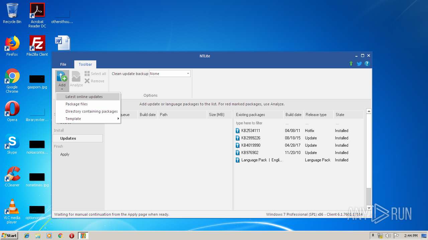This screenshot has width=428, height=240.
Task: Open the gasporn.jpg desktop file
Action: [x=37, y=82]
